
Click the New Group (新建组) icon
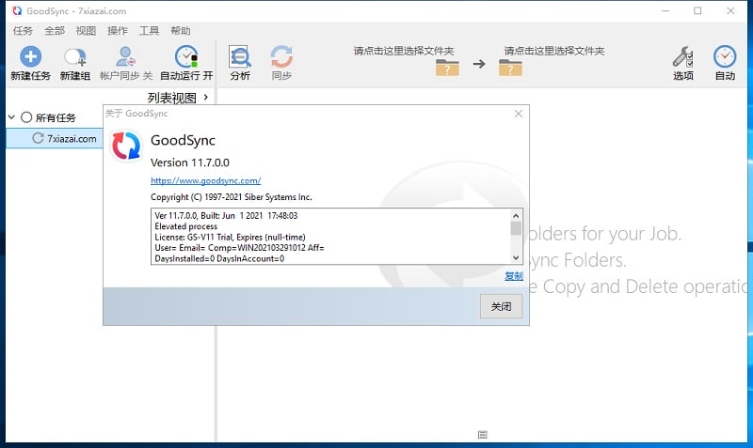(74, 57)
